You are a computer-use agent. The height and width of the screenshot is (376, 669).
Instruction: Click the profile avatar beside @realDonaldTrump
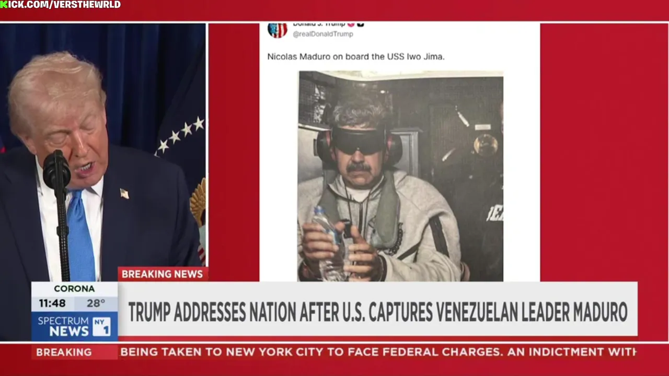tap(277, 30)
